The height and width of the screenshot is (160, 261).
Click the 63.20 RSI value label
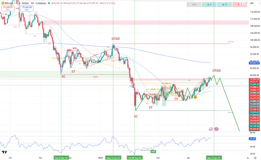pos(252,139)
